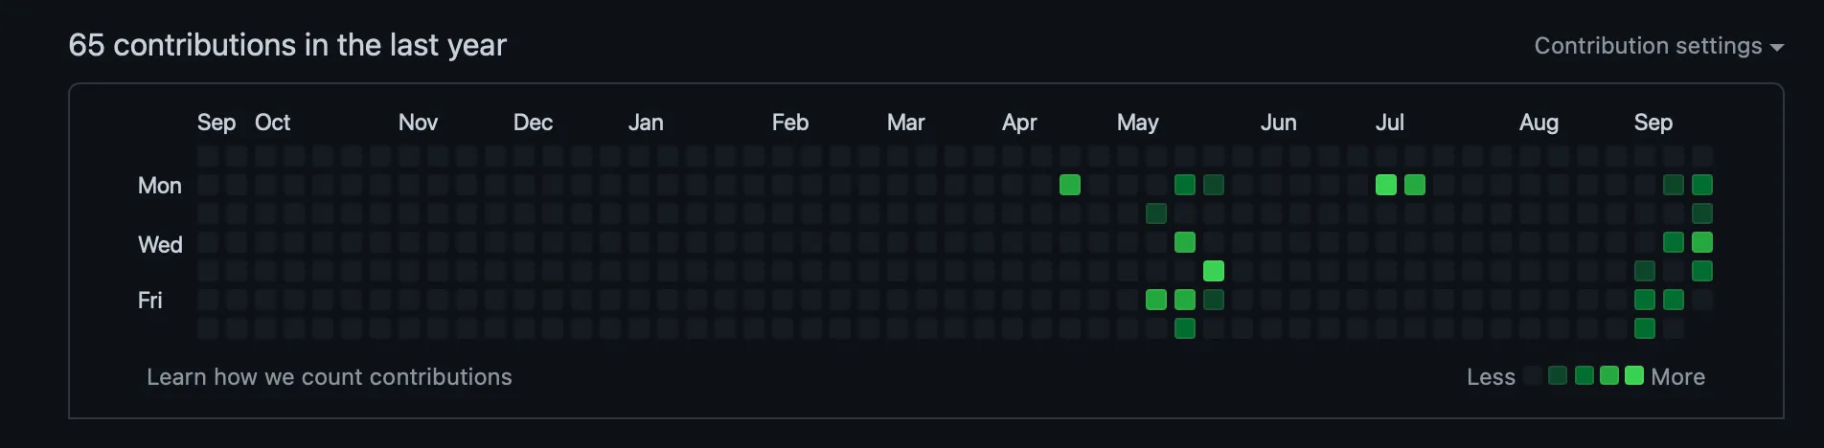Image resolution: width=1824 pixels, height=448 pixels.
Task: Click the green Tuesday cell in September
Action: point(1702,213)
